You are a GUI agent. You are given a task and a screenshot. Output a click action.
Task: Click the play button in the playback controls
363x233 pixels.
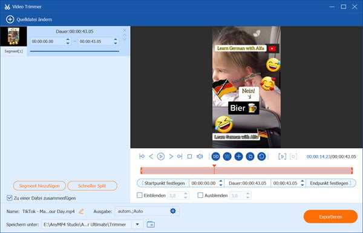[161, 157]
